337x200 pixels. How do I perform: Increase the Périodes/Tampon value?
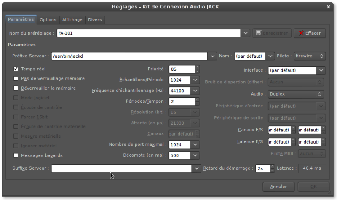click(x=197, y=99)
